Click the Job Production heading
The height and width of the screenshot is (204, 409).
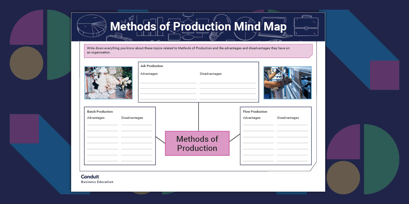click(152, 66)
